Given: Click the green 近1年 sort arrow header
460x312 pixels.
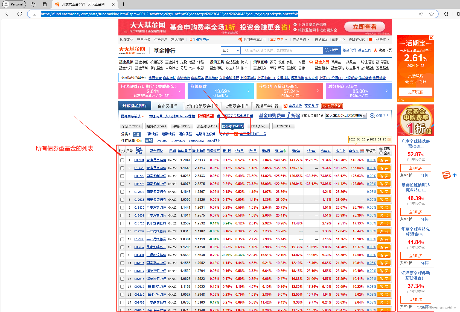Looking at the screenshot, I should (x=281, y=151).
